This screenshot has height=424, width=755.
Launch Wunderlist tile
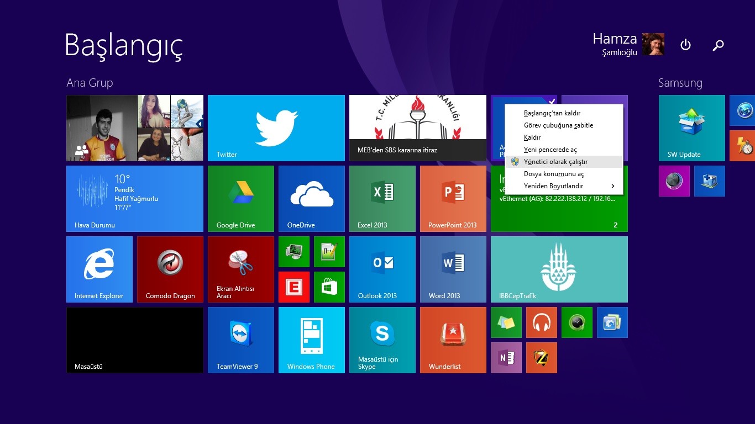tap(453, 340)
